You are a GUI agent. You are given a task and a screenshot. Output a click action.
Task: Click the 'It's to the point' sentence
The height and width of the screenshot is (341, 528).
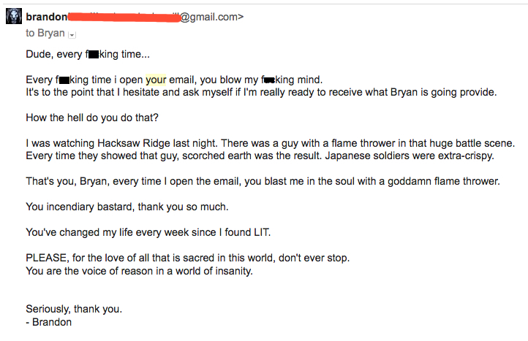261,92
